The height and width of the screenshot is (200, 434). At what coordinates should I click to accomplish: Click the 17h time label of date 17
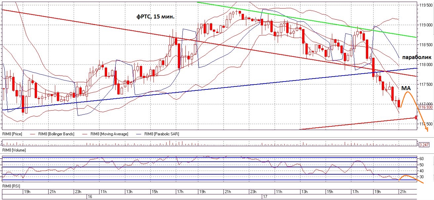tap(355, 192)
